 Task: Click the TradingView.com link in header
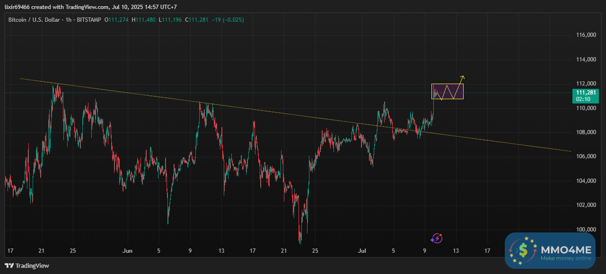78,5
